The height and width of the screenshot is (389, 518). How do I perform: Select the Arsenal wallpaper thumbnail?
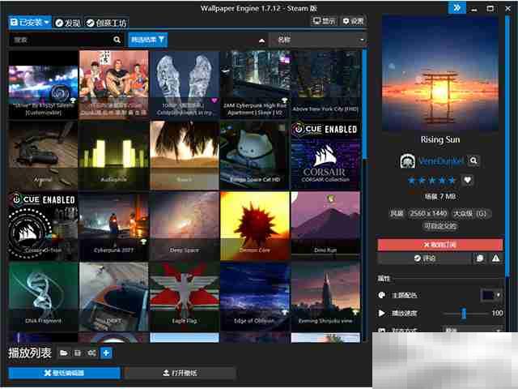[43, 155]
